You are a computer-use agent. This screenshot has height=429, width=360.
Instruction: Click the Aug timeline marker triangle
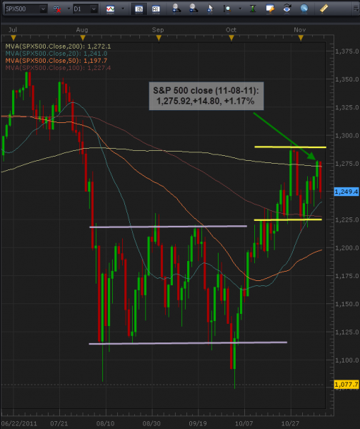click(83, 38)
